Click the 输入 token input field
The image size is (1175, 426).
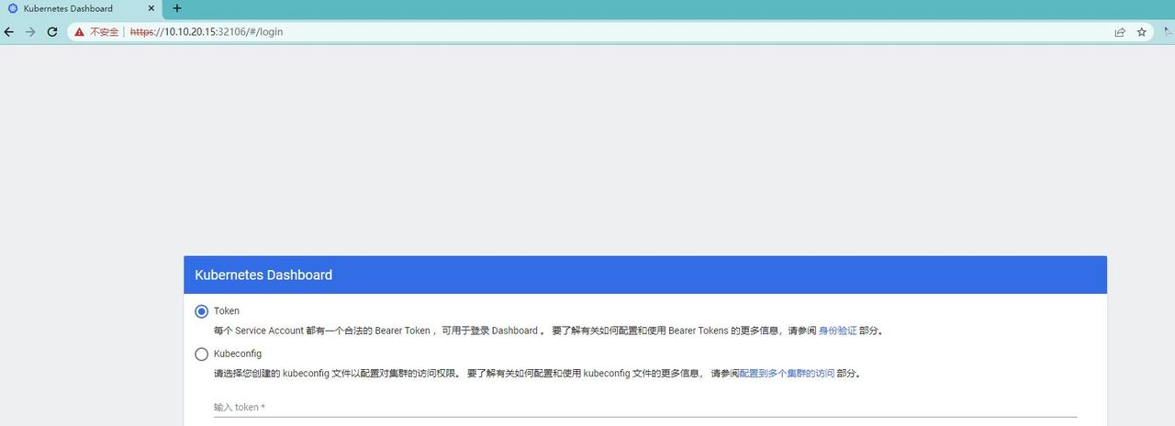tap(645, 407)
